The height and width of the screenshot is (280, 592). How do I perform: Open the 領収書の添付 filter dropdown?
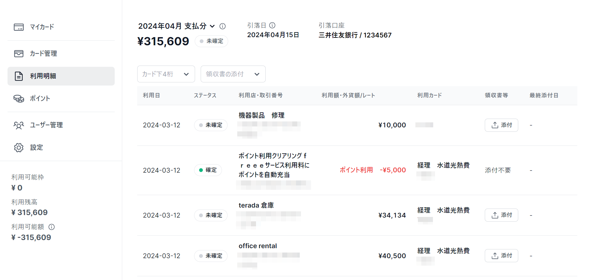[233, 74]
